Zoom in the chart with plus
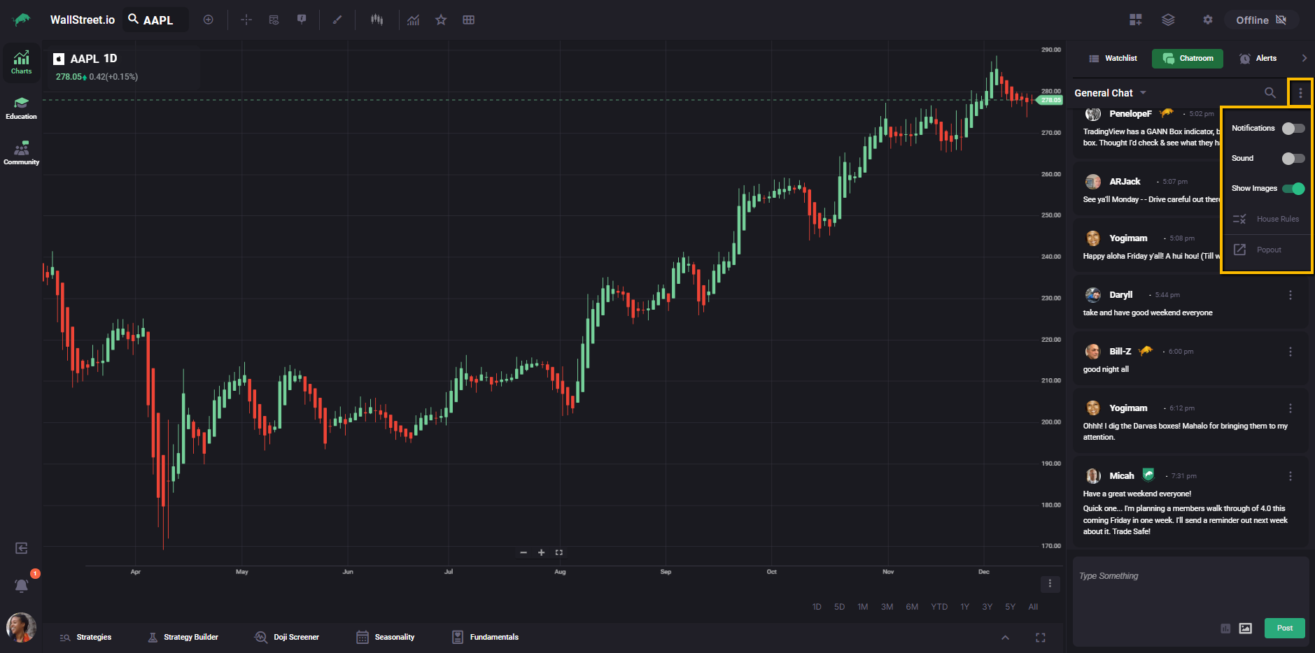1315x653 pixels. click(x=541, y=552)
